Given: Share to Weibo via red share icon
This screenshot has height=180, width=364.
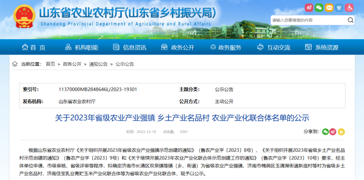Looking at the screenshot, I should pyautogui.click(x=333, y=132).
